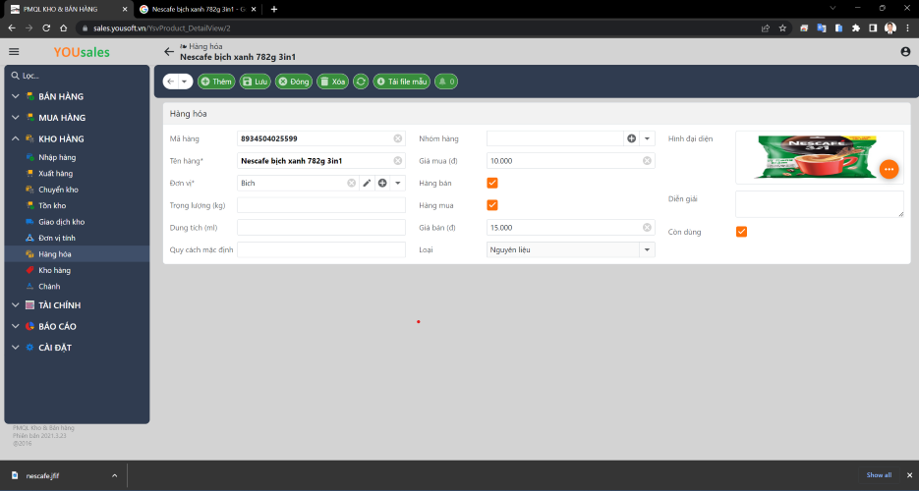This screenshot has height=491, width=919.
Task: Open the user account icon
Action: (905, 52)
